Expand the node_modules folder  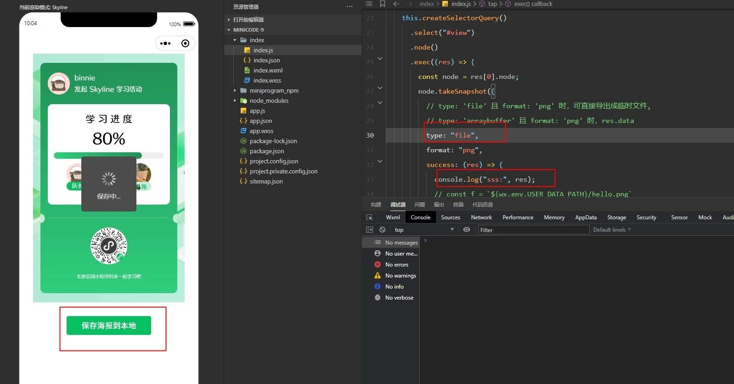pyautogui.click(x=293, y=100)
